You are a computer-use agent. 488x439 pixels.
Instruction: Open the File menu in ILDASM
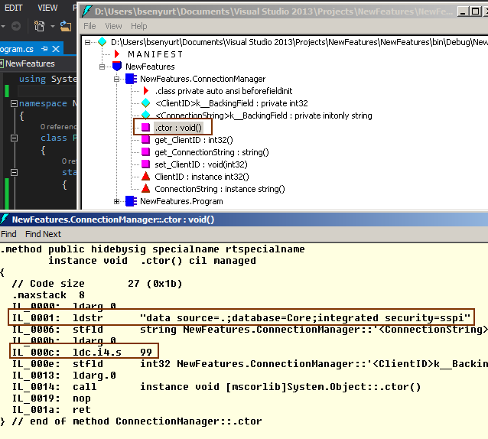(90, 26)
